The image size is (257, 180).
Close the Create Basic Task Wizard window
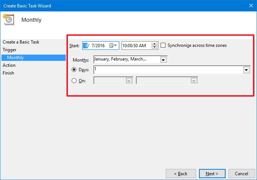pyautogui.click(x=251, y=6)
